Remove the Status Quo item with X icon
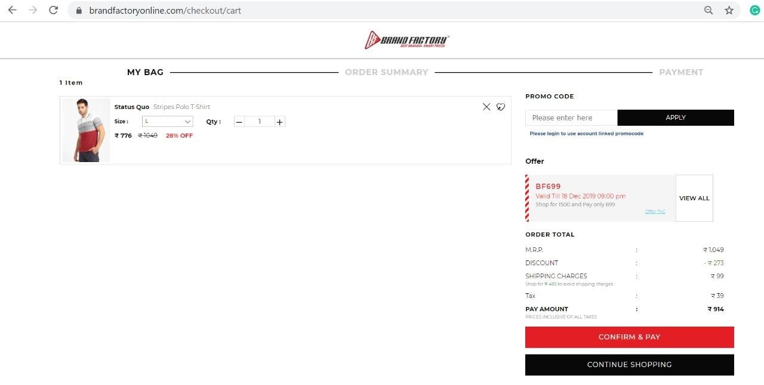This screenshot has height=385, width=764. [x=486, y=107]
